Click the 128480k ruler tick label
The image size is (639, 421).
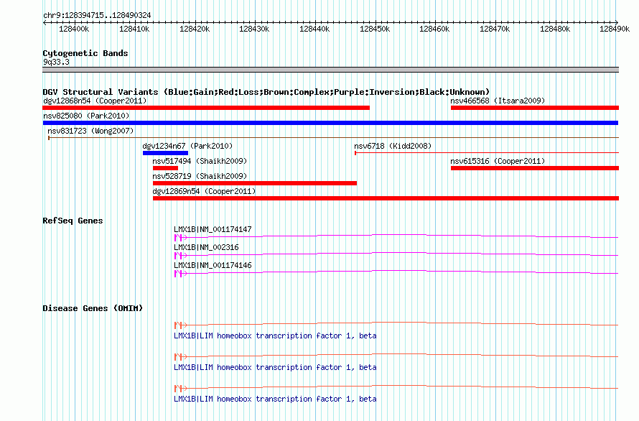(555, 29)
